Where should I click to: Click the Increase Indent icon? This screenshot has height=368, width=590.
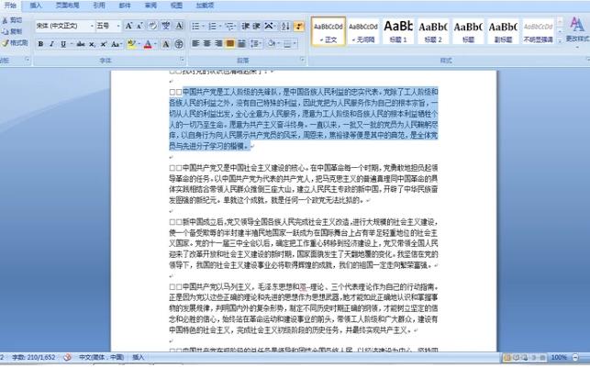tap(256, 26)
